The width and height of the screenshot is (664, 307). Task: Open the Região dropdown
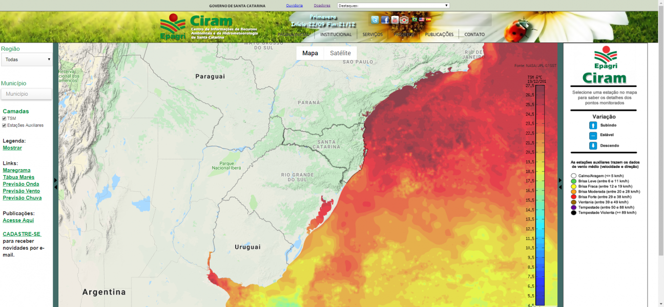point(27,59)
